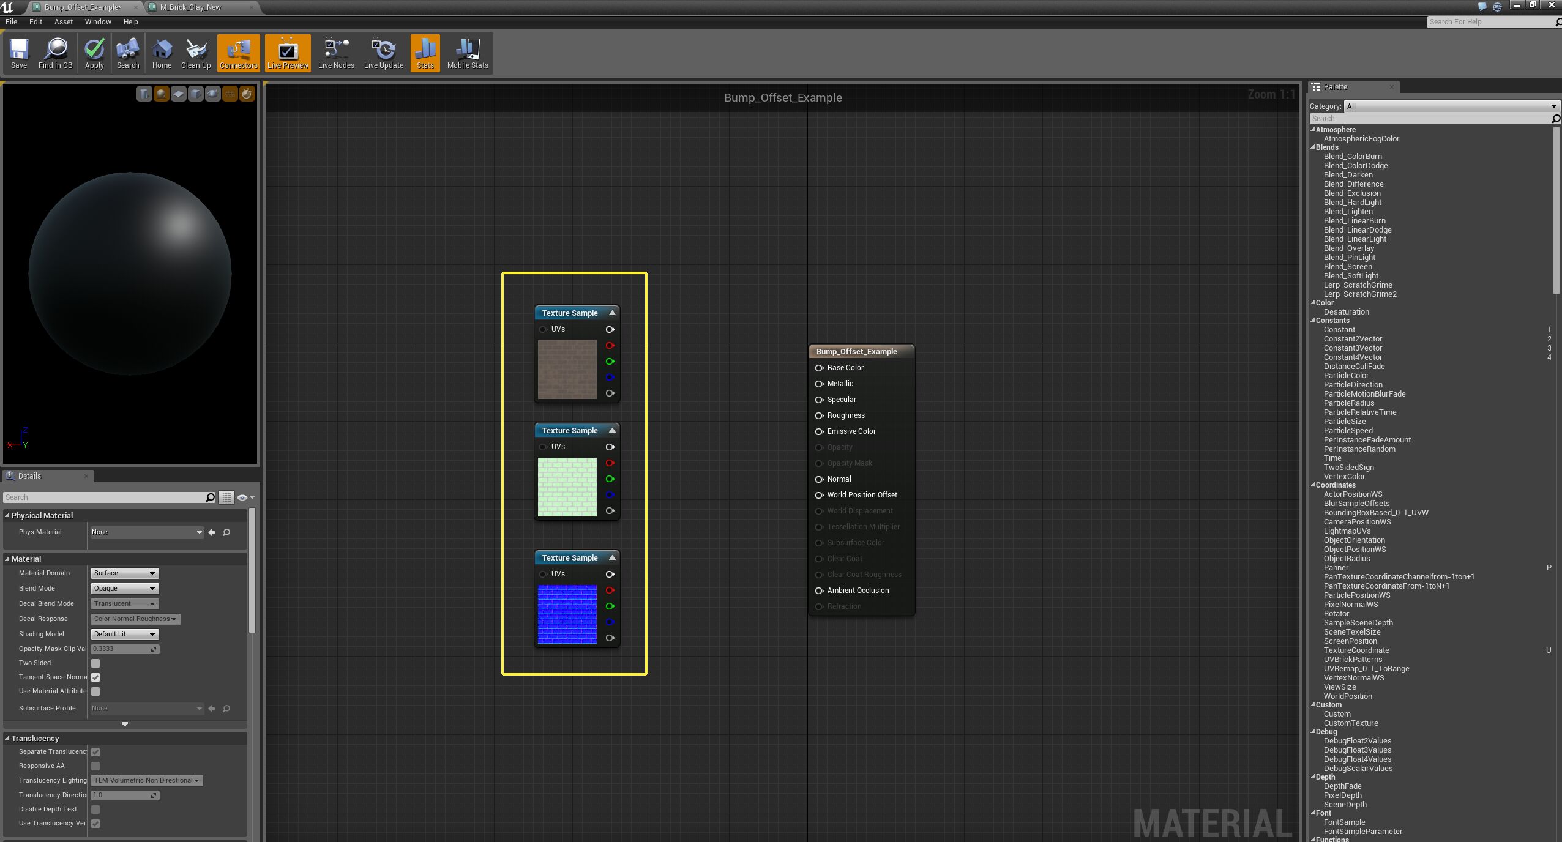Check Use Material Attributes

tap(95, 691)
